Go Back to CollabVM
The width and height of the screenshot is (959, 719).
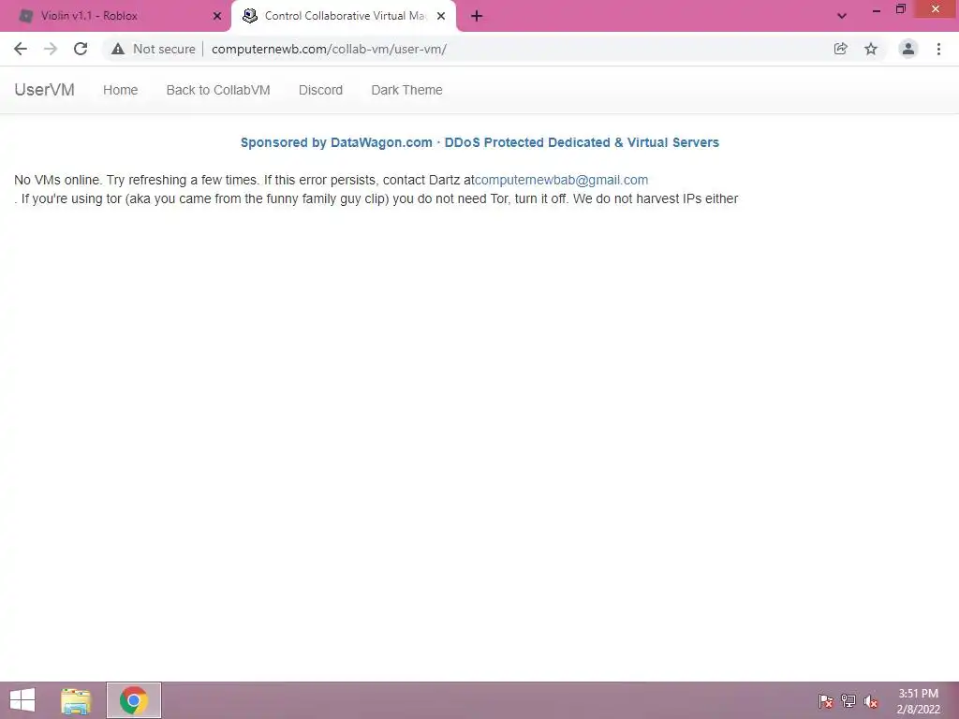(218, 90)
